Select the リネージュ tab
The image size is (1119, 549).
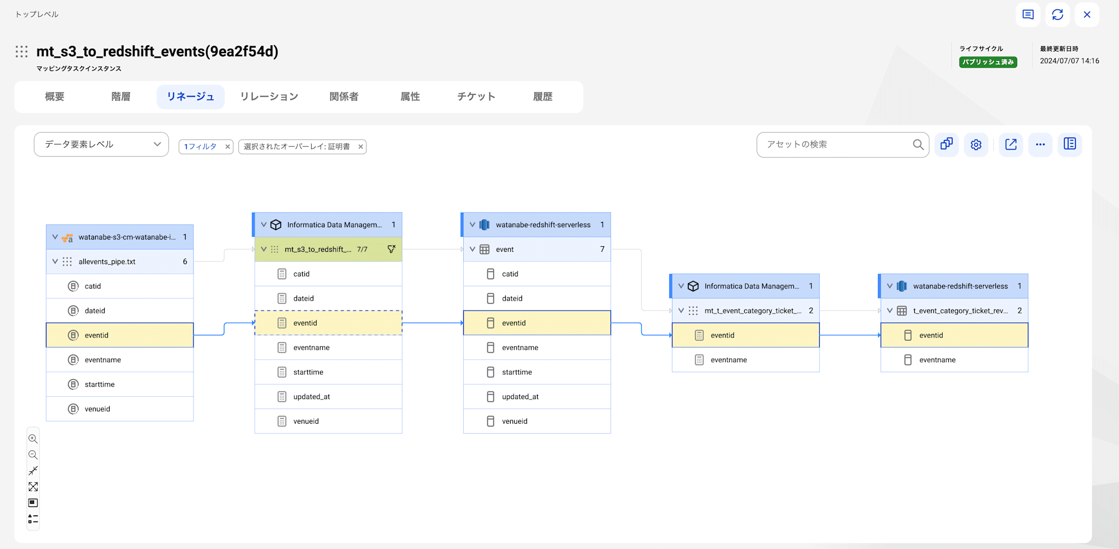191,97
